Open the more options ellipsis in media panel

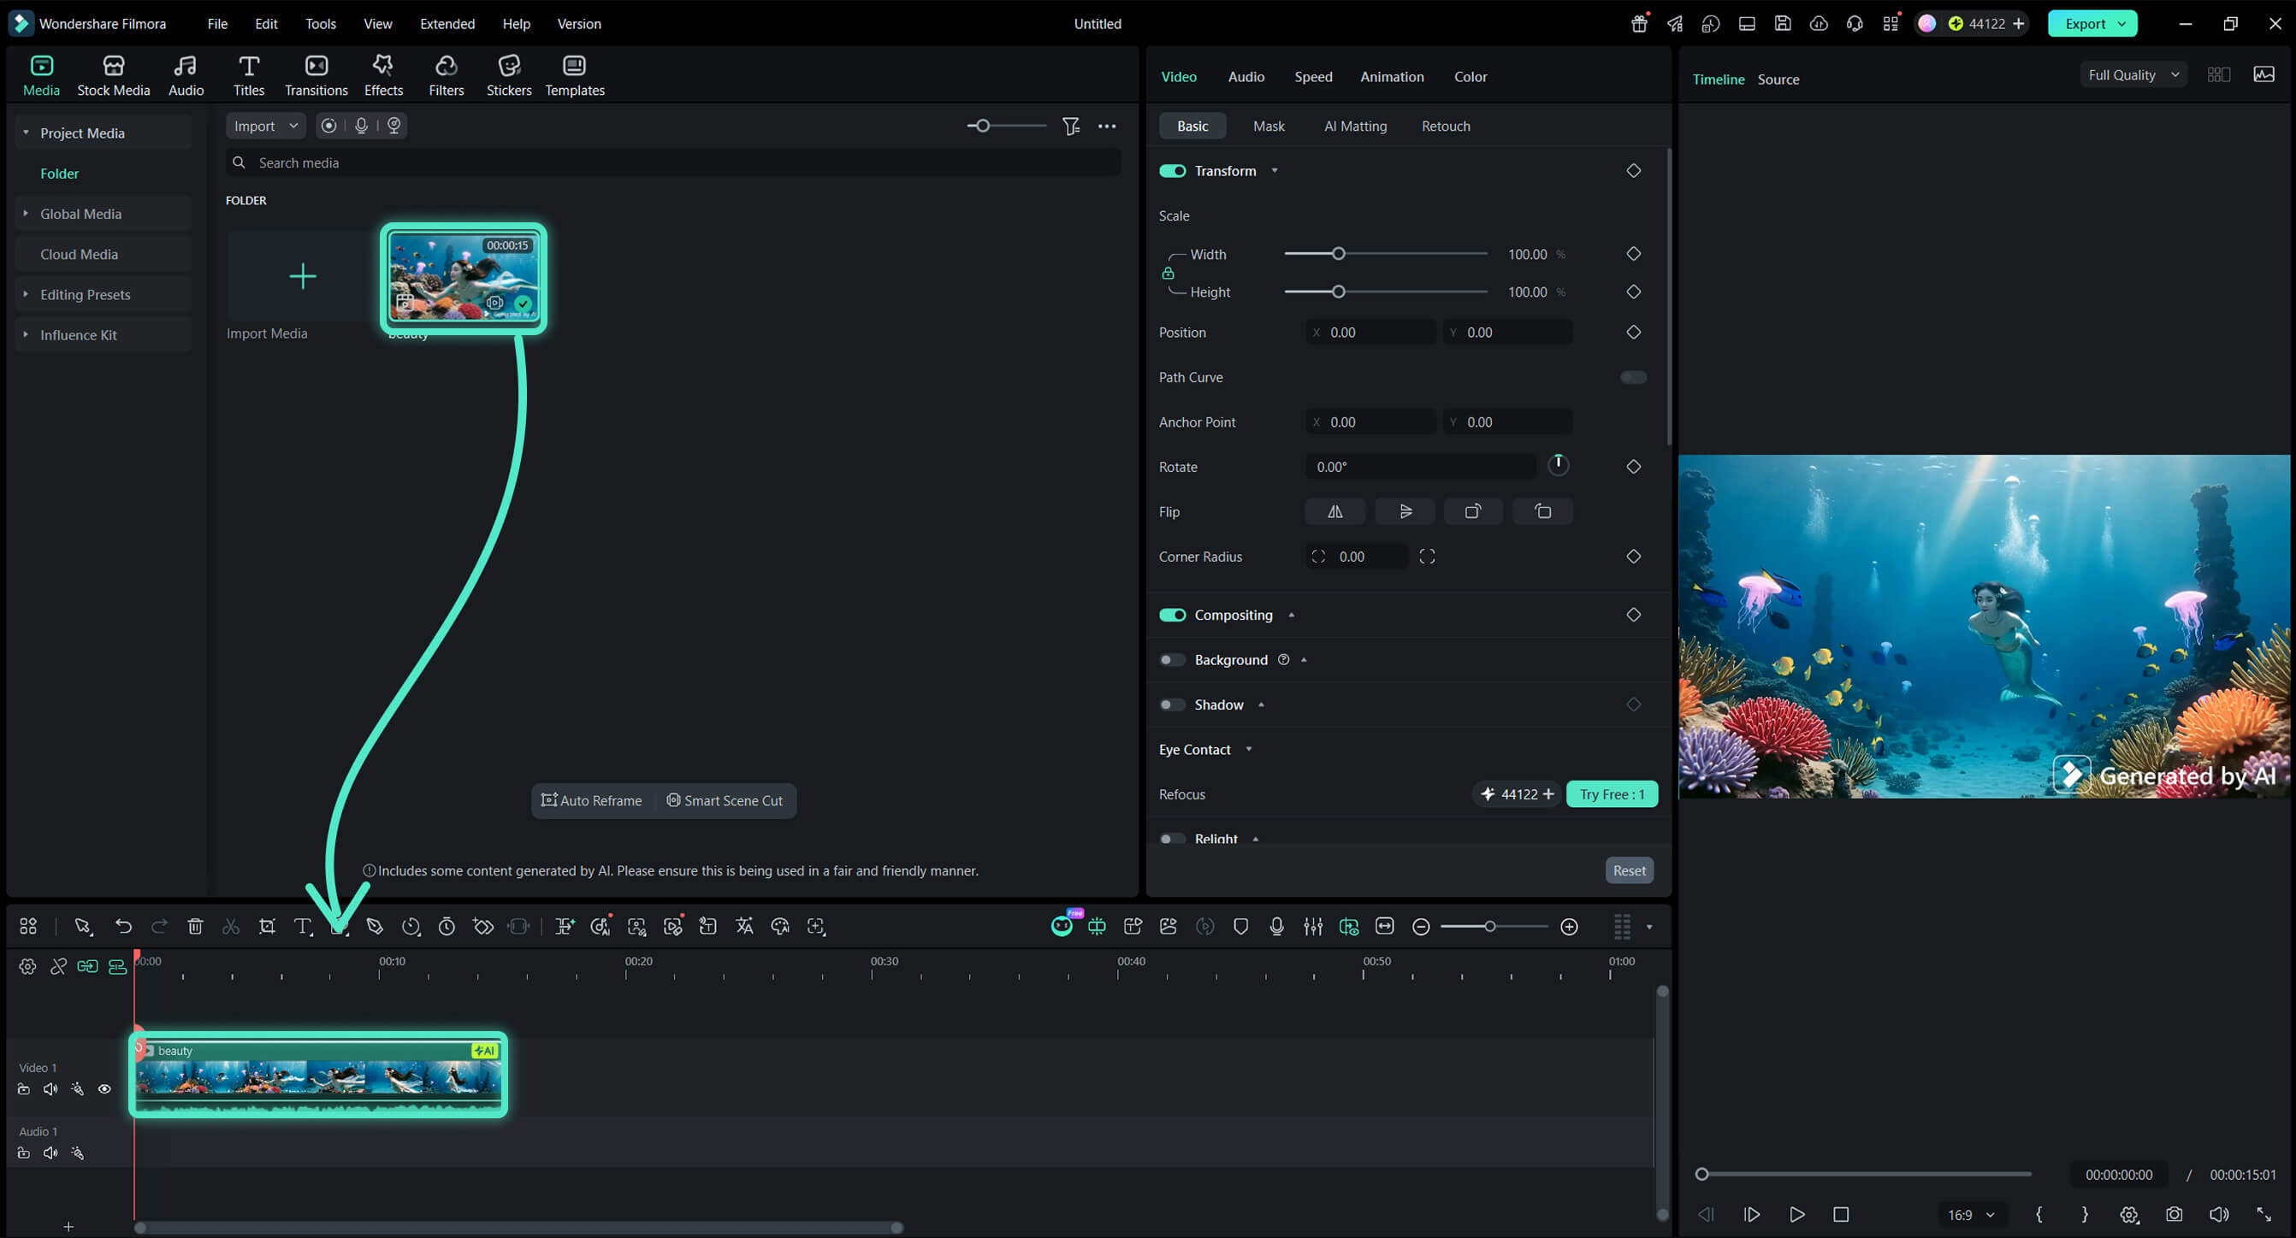[x=1107, y=127]
